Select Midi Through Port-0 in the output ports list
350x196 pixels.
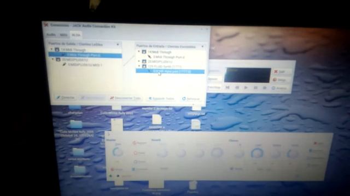[85, 54]
